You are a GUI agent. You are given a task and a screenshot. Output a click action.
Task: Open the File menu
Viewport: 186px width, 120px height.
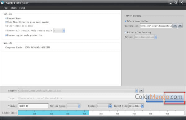6,8
